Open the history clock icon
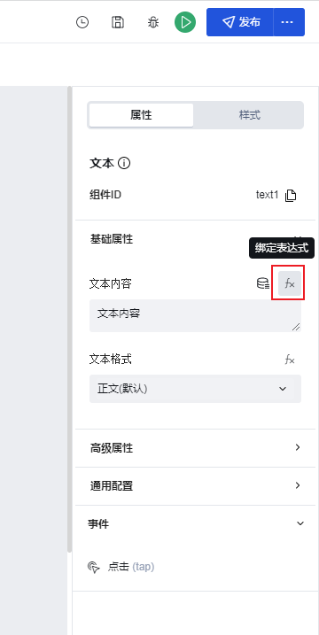The width and height of the screenshot is (319, 635). pos(82,22)
